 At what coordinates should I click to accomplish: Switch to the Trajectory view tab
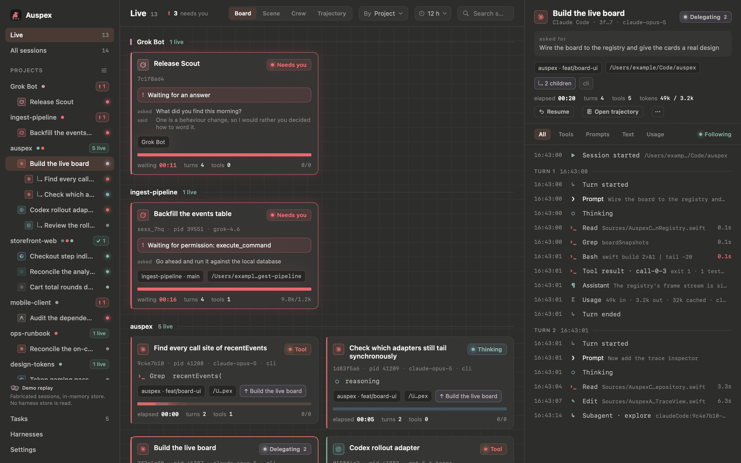pos(331,13)
